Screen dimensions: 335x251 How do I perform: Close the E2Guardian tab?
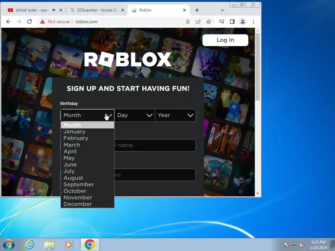click(x=123, y=10)
